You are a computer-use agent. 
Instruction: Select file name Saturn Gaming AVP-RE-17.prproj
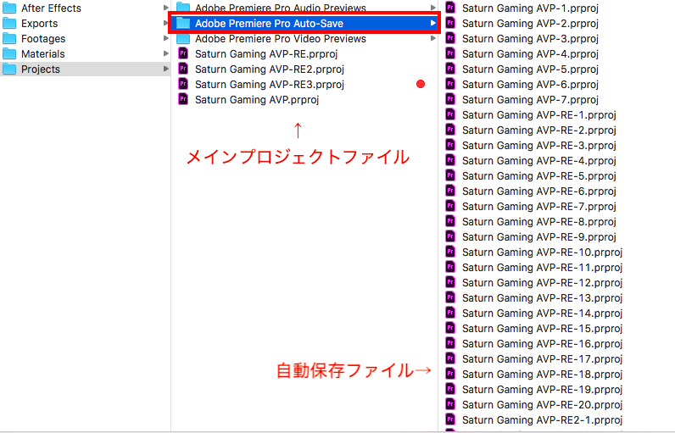(543, 359)
